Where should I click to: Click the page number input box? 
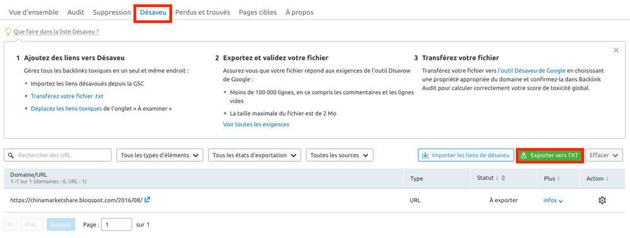(x=117, y=225)
